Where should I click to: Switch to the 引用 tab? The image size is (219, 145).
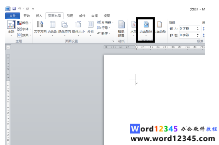[x=70, y=16]
